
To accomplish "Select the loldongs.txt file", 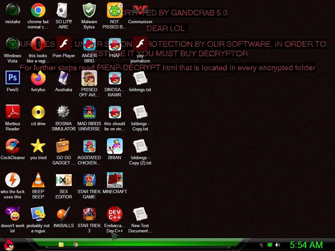I will 140,78.
